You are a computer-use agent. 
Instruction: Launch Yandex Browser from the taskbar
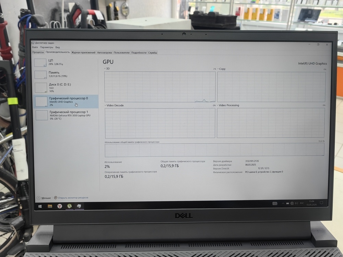point(60,206)
